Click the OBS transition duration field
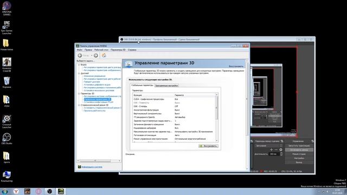The width and height of the screenshot is (347, 195). click(x=274, y=154)
